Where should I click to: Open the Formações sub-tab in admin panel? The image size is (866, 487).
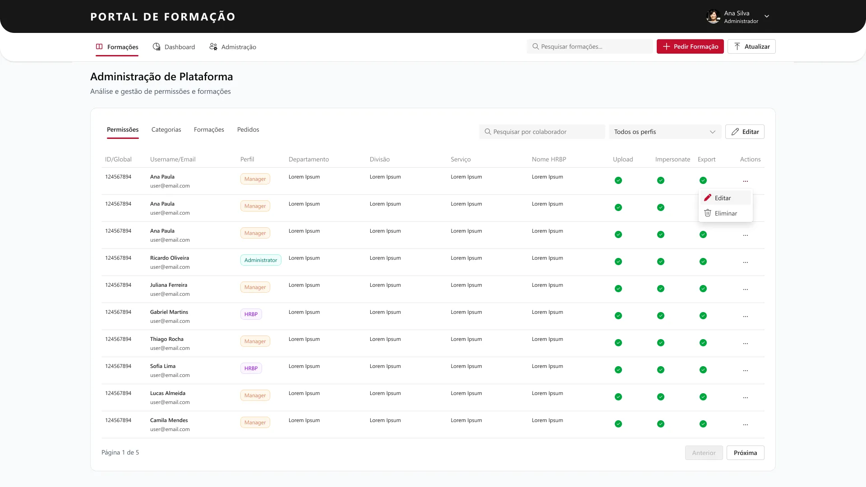(x=209, y=130)
